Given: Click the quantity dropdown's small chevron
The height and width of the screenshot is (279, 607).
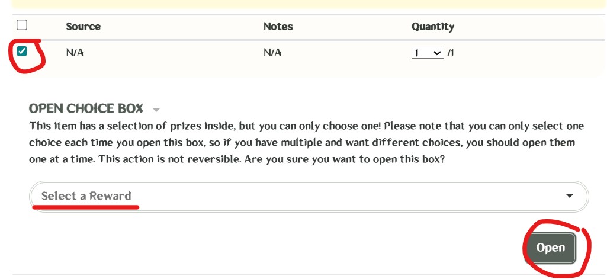Looking at the screenshot, I should pyautogui.click(x=438, y=53).
